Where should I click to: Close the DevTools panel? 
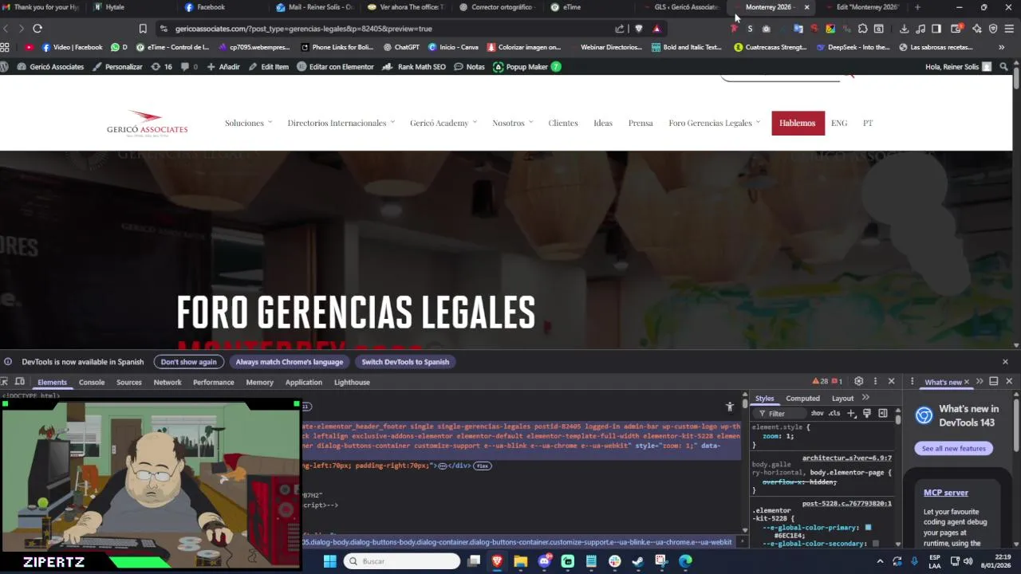(892, 381)
